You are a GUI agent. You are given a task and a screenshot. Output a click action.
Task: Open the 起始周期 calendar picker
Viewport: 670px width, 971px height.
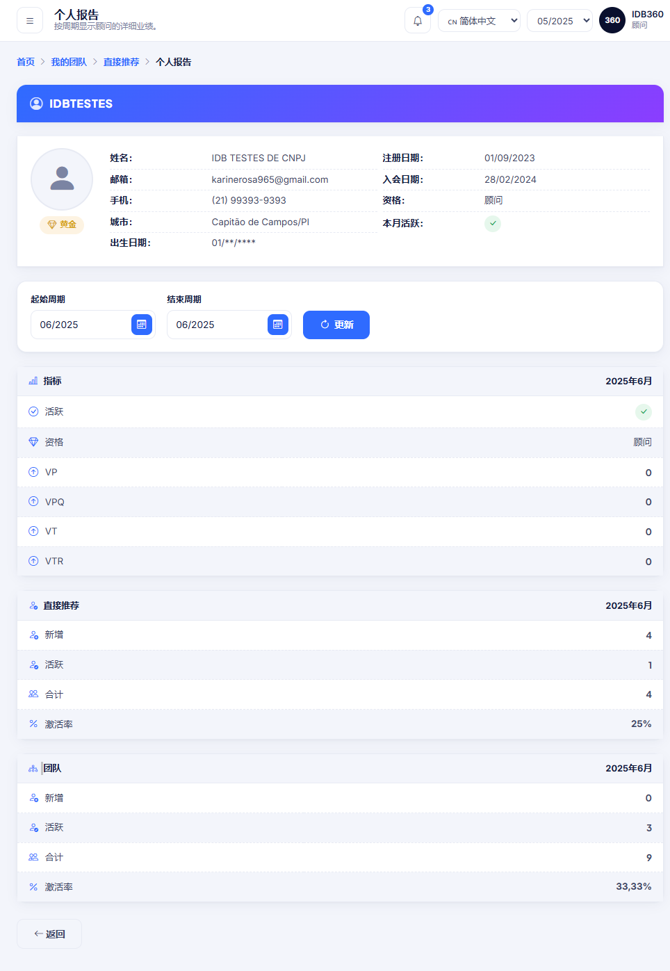[142, 325]
